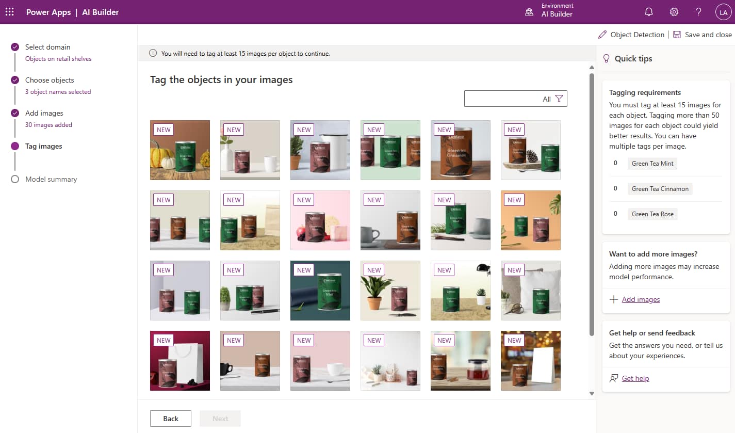Screen dimensions: 735x433
Task: Go to the Add images step
Action: (x=44, y=113)
